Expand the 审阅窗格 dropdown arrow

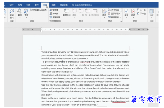pos(121,17)
